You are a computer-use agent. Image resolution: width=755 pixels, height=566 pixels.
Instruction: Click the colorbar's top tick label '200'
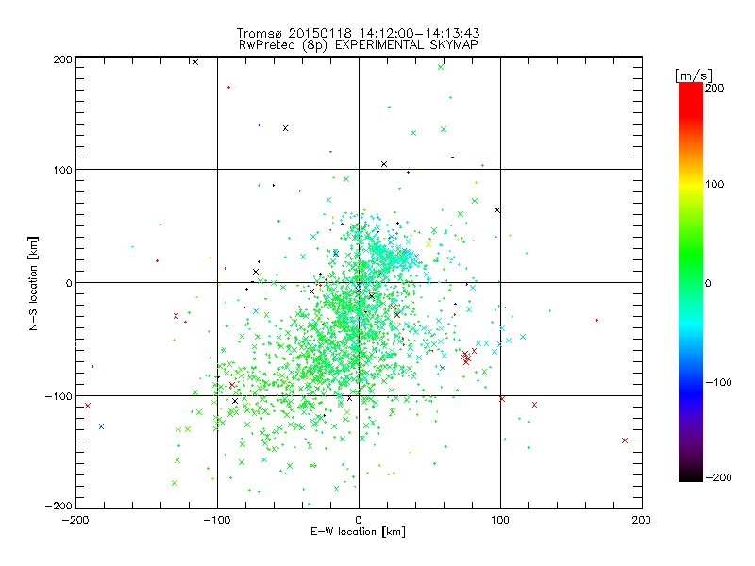click(x=714, y=88)
